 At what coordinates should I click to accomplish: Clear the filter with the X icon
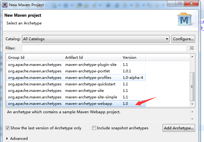(x=192, y=48)
